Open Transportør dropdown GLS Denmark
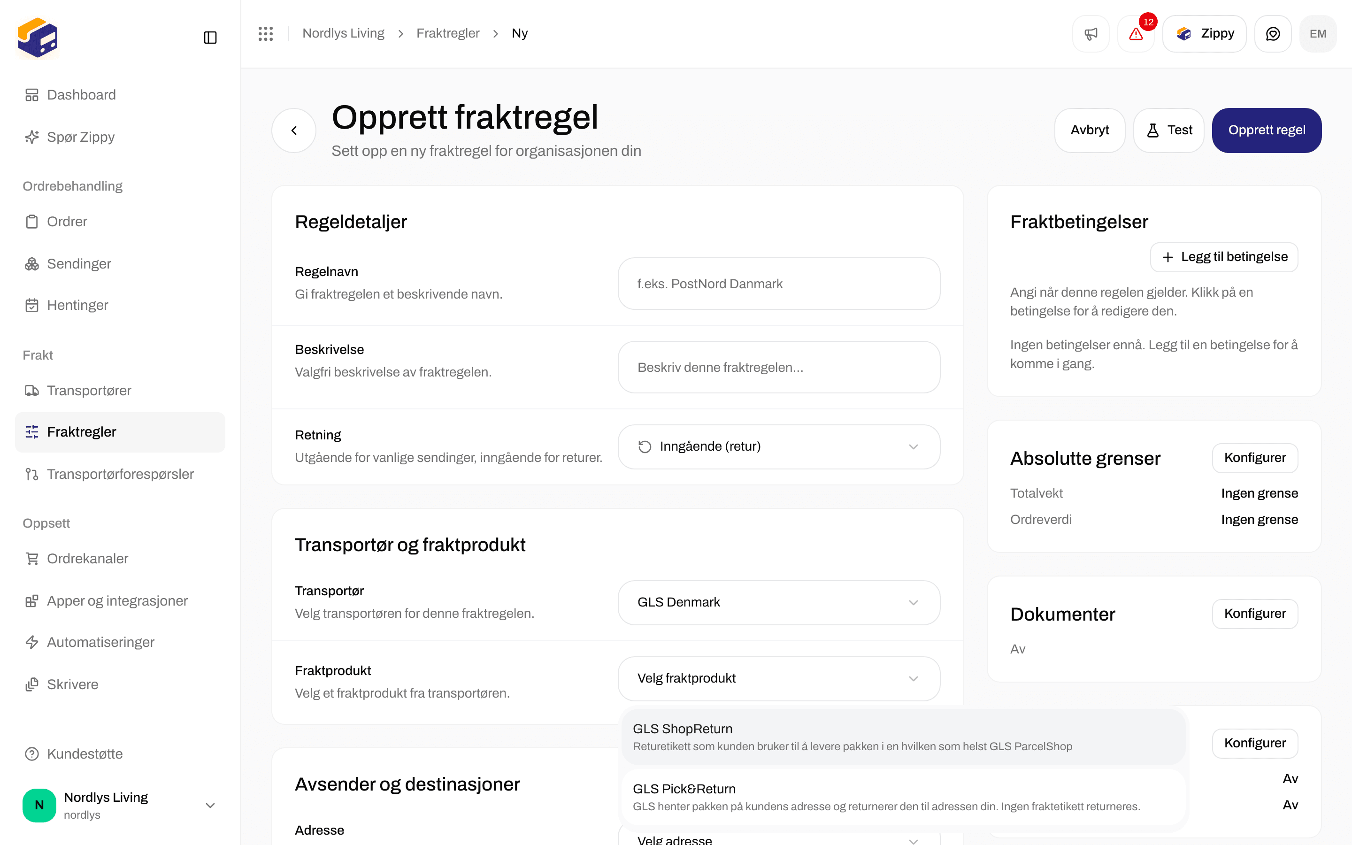1352x845 pixels. click(x=779, y=602)
